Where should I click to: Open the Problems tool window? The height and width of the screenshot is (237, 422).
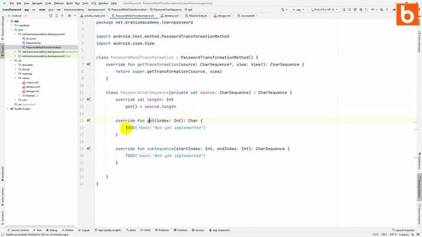click(x=162, y=230)
